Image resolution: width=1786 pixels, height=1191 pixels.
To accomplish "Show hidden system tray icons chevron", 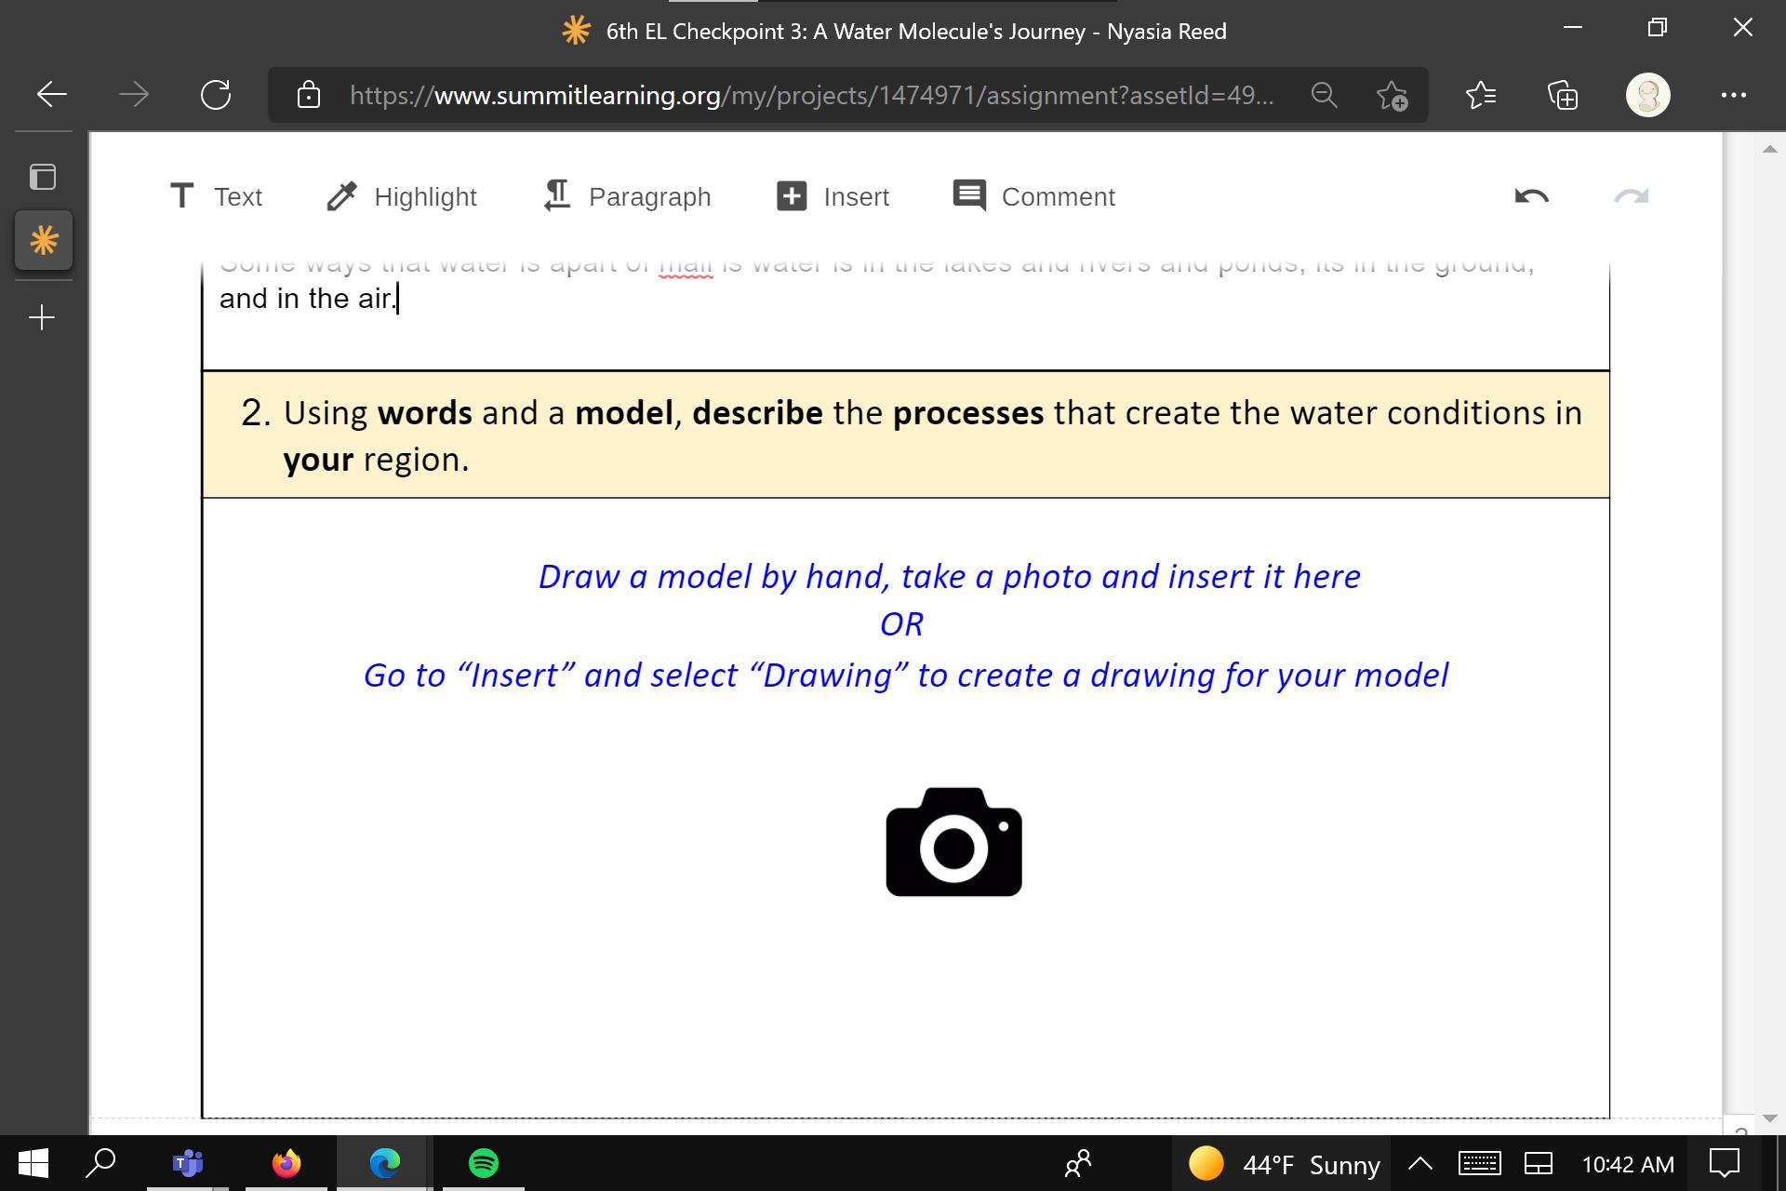I will [1419, 1163].
